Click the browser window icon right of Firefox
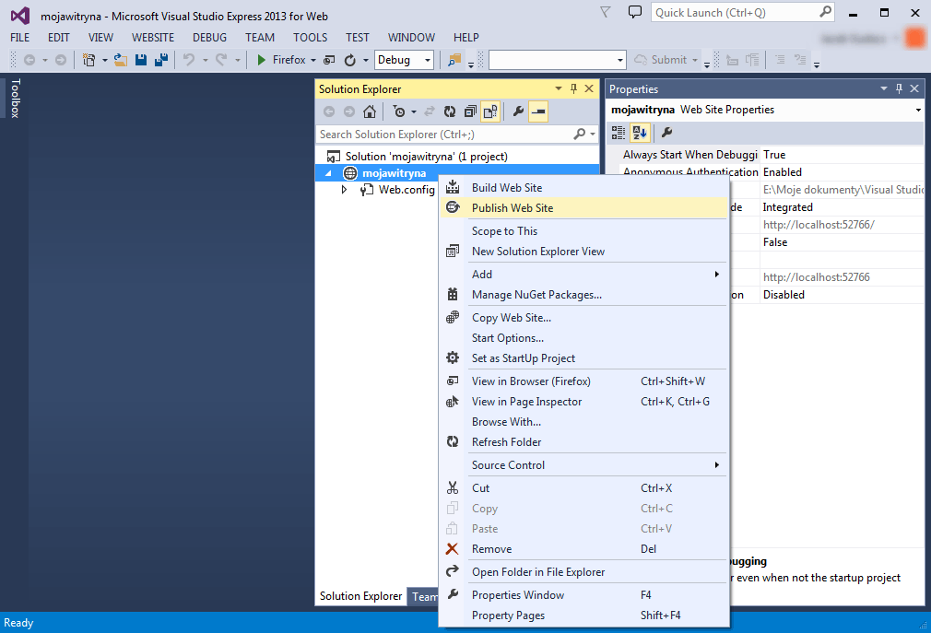931x633 pixels. pyautogui.click(x=329, y=60)
